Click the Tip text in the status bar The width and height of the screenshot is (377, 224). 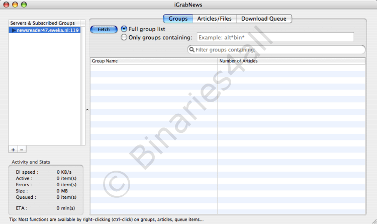(x=106, y=219)
